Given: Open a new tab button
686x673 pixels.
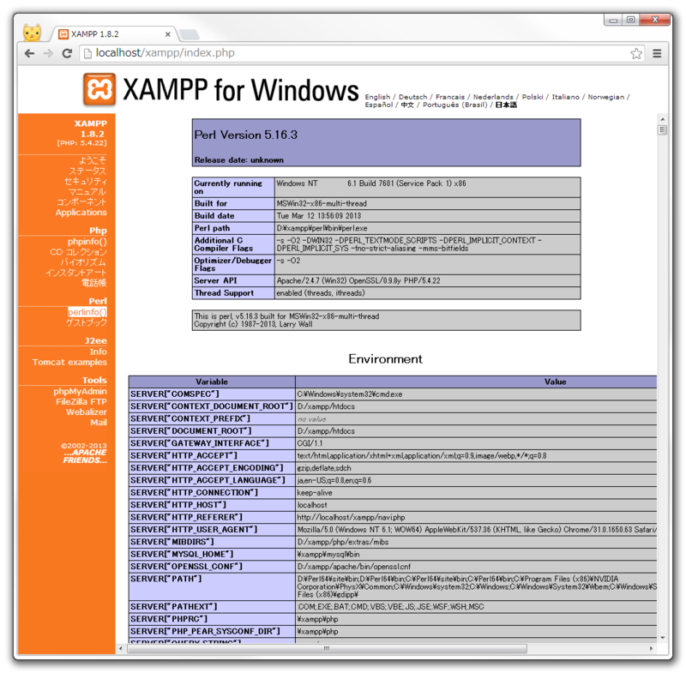Looking at the screenshot, I should (190, 34).
